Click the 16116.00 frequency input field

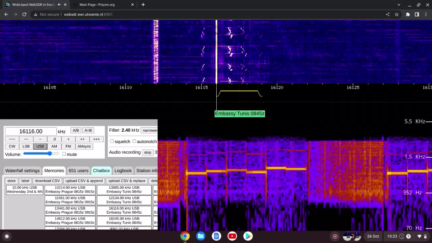[31, 131]
